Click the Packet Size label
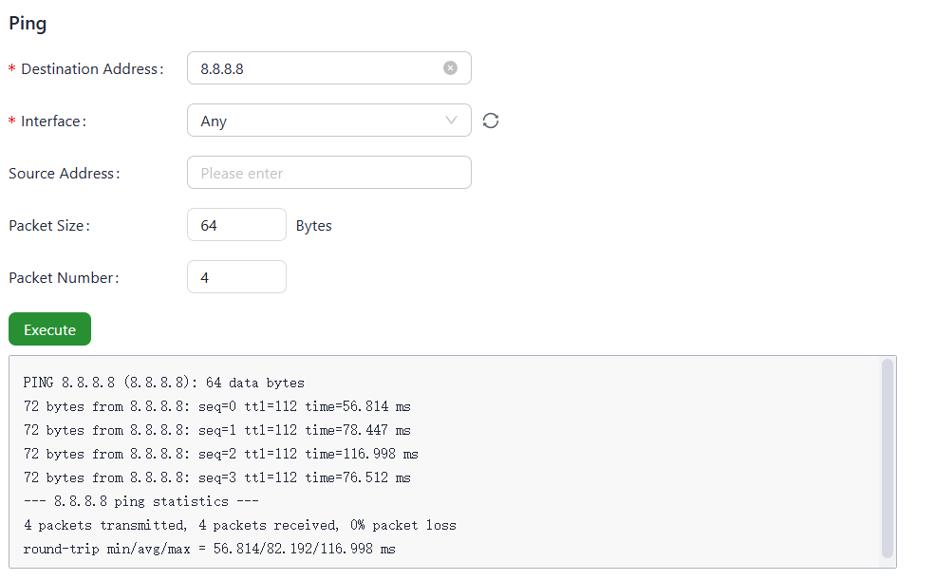 point(48,226)
